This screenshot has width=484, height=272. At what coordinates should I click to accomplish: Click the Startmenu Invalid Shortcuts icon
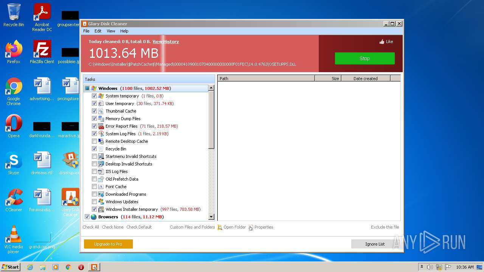click(x=101, y=156)
